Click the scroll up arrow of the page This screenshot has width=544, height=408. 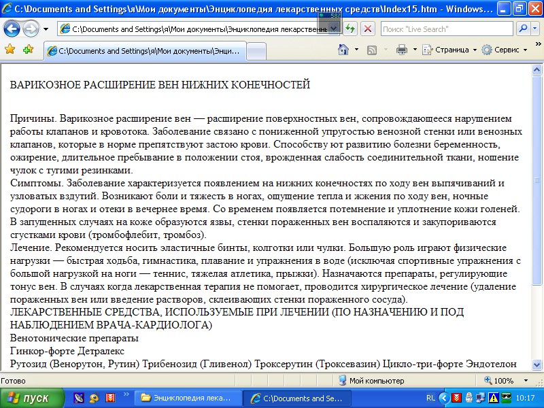(537, 70)
